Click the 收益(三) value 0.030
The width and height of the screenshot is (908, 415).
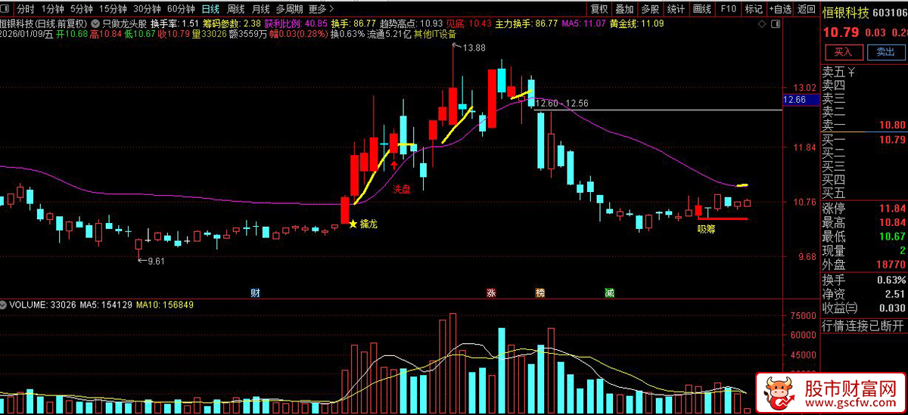(893, 308)
